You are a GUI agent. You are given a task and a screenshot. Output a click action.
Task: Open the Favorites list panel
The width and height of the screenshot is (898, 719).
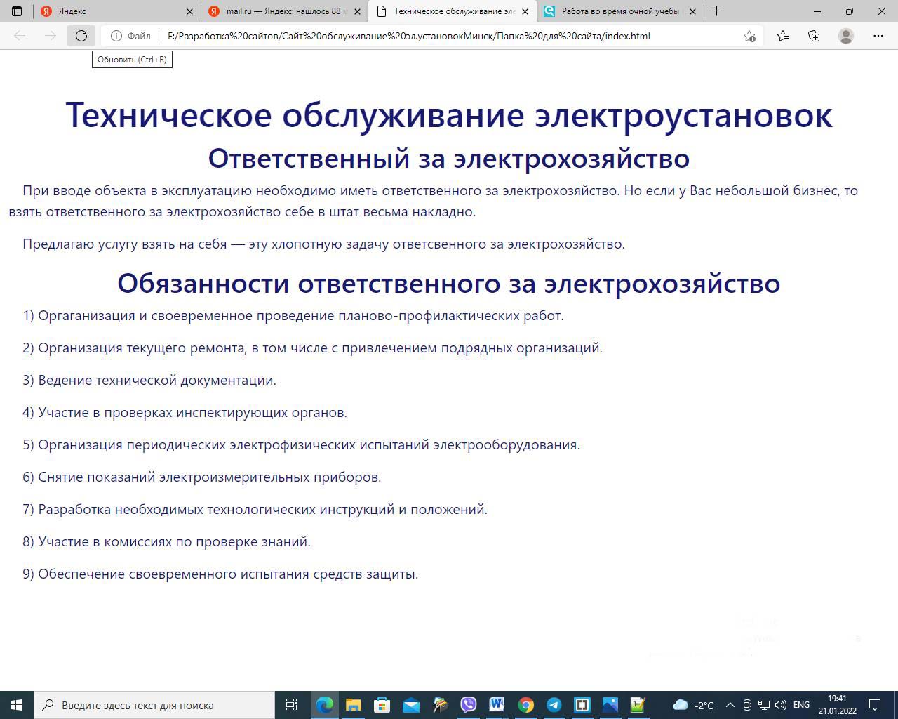(783, 36)
